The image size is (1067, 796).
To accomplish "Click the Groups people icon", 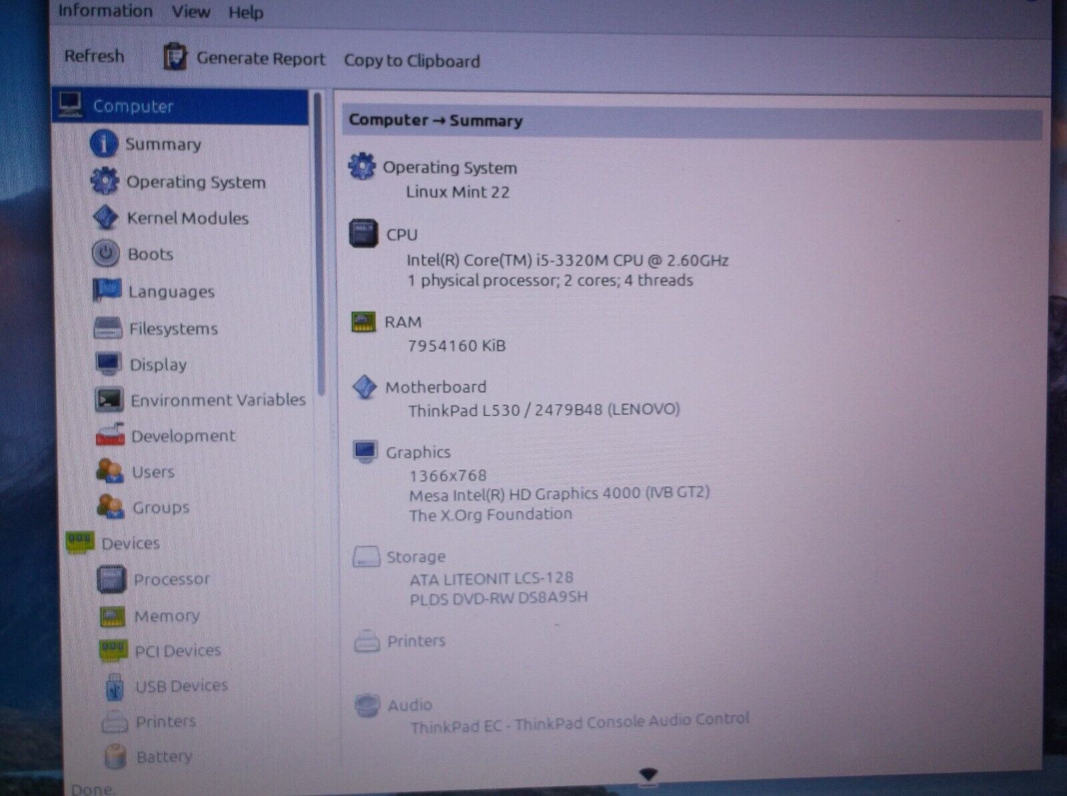I will tap(111, 507).
